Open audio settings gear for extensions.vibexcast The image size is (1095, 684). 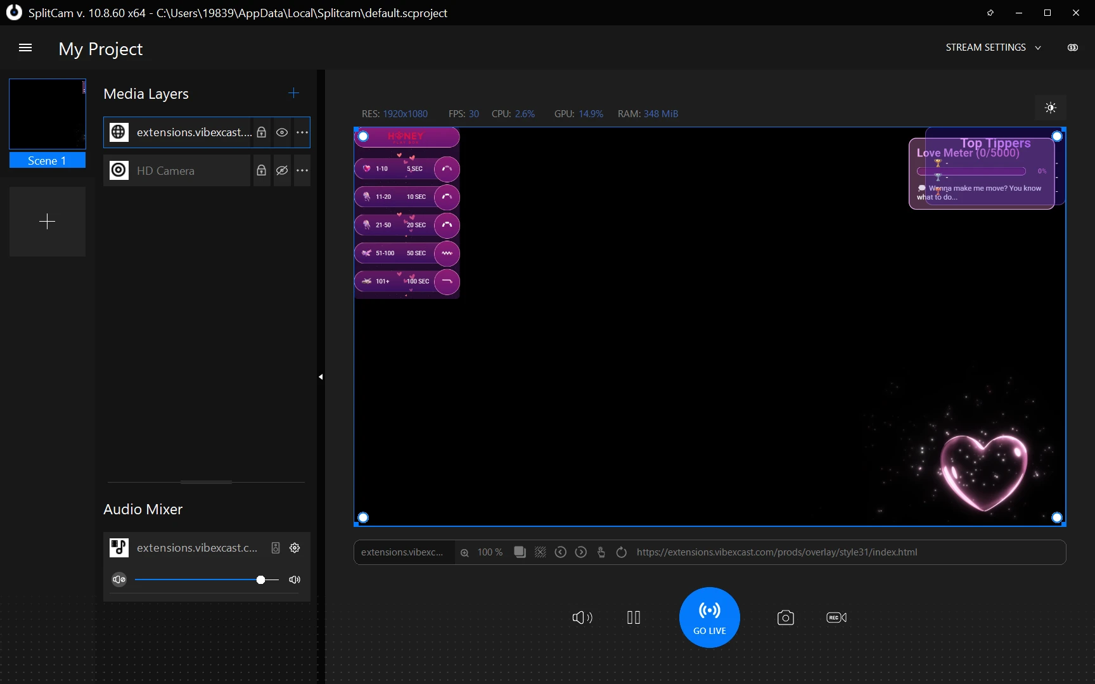click(x=295, y=548)
